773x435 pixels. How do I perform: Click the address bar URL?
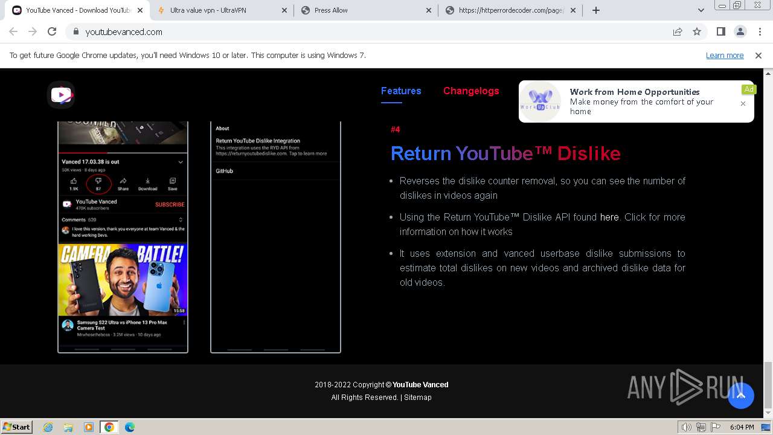[124, 32]
